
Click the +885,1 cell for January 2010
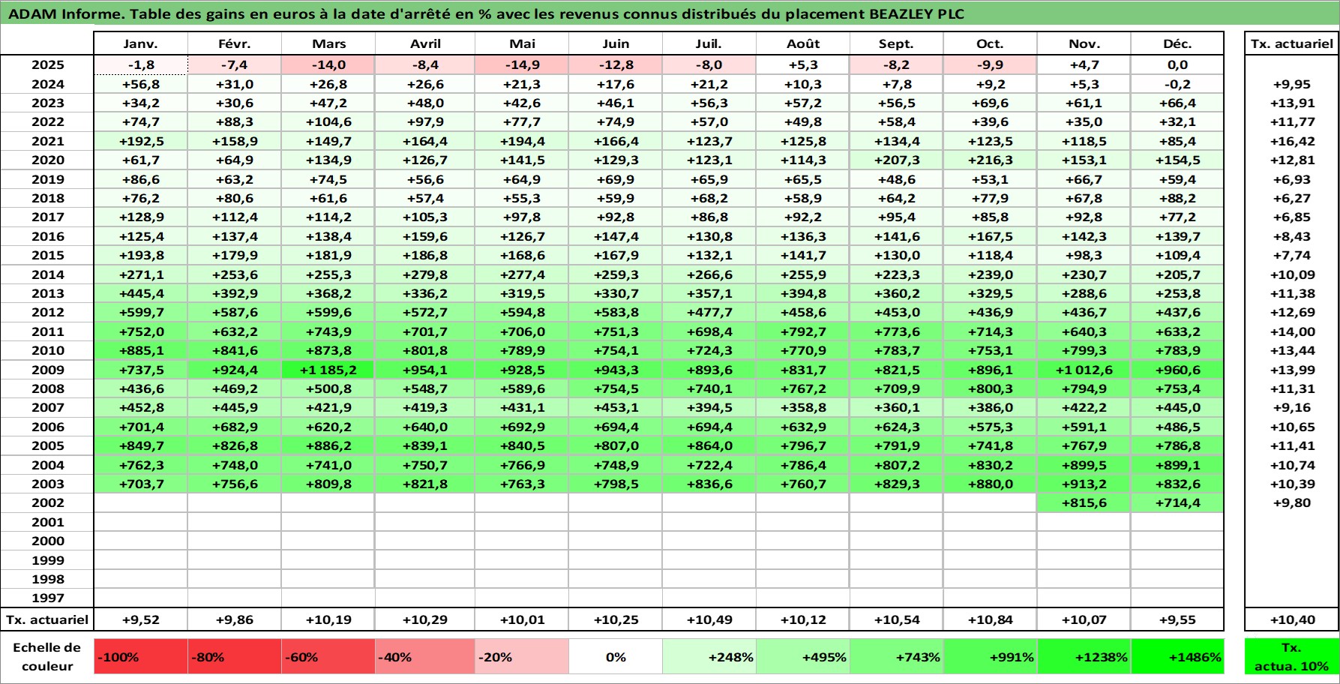click(140, 351)
